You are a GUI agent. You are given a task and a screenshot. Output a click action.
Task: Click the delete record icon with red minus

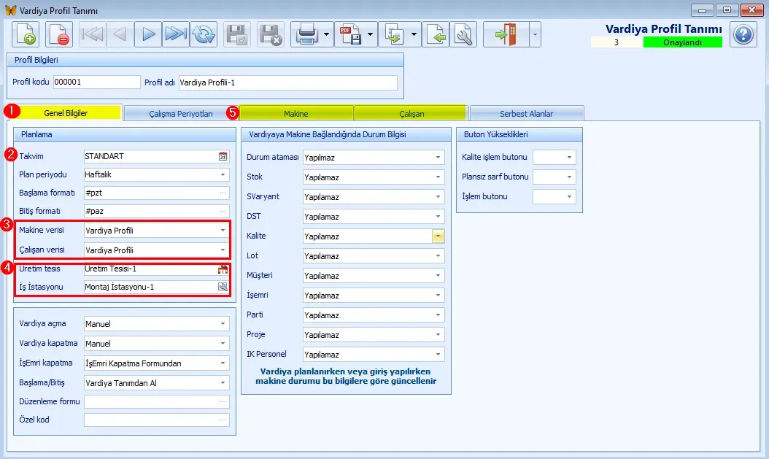[x=59, y=34]
